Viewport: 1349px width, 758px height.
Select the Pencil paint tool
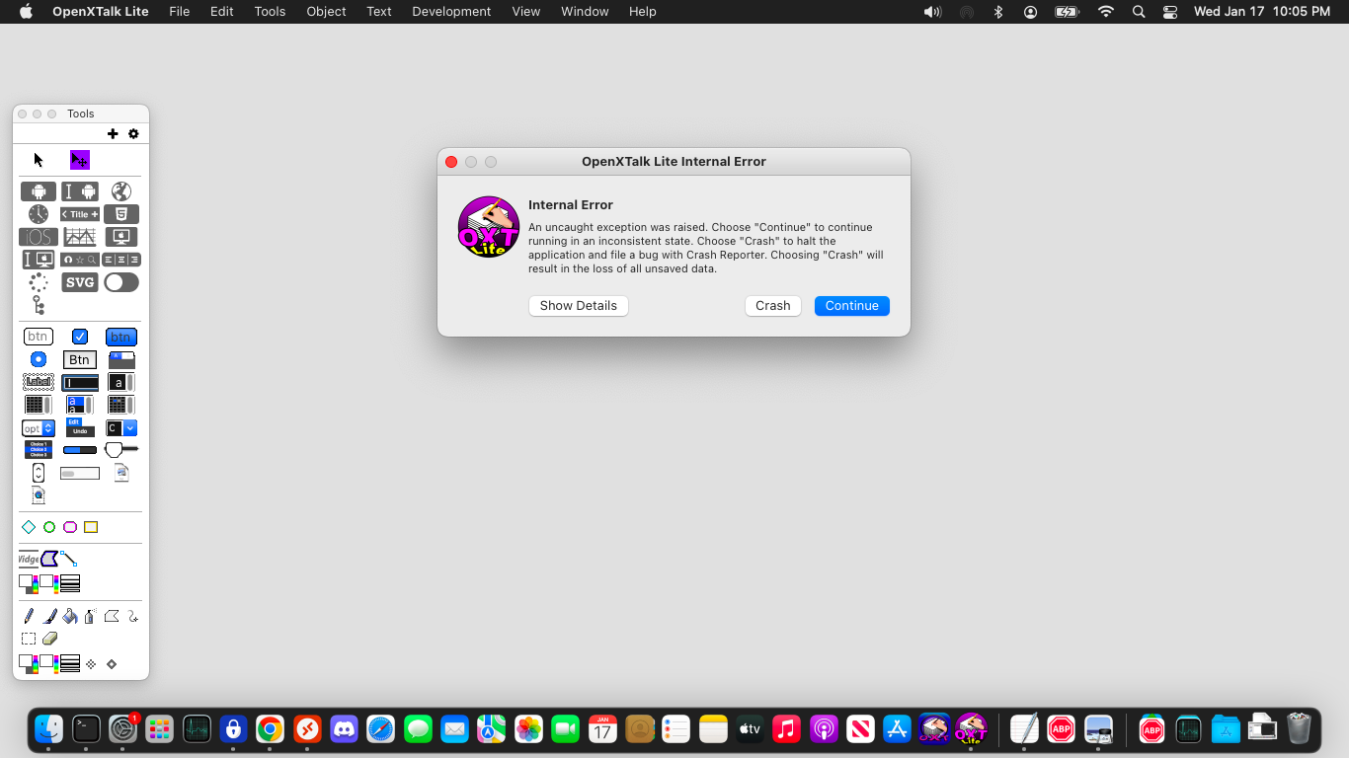(29, 617)
